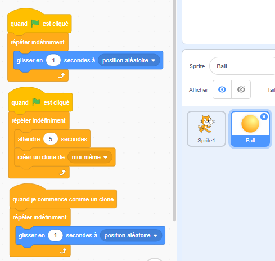275x261 pixels.
Task: Click green flag icon in second script hat
Action: click(x=36, y=102)
